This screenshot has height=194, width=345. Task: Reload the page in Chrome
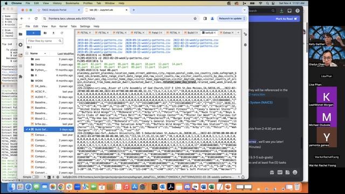tap(36, 19)
